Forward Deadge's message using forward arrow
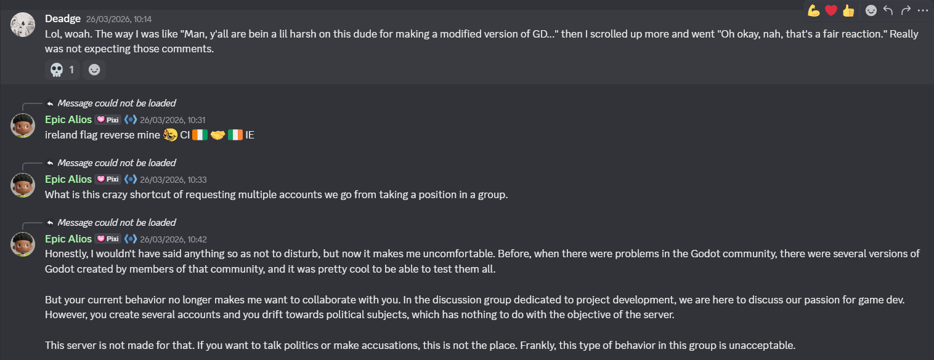Viewport: 934px width, 360px height. [905, 10]
